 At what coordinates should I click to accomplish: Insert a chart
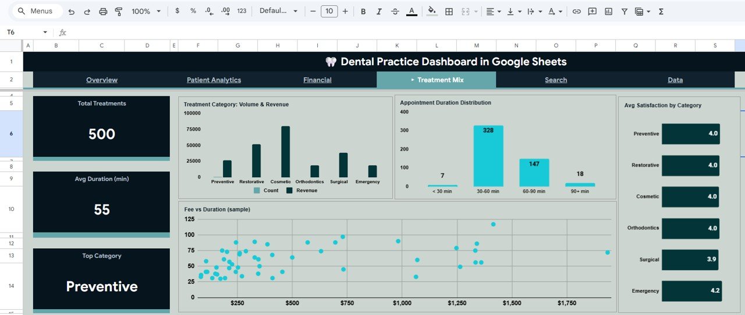click(x=608, y=11)
